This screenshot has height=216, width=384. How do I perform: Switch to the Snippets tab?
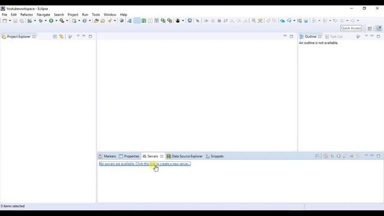215,156
